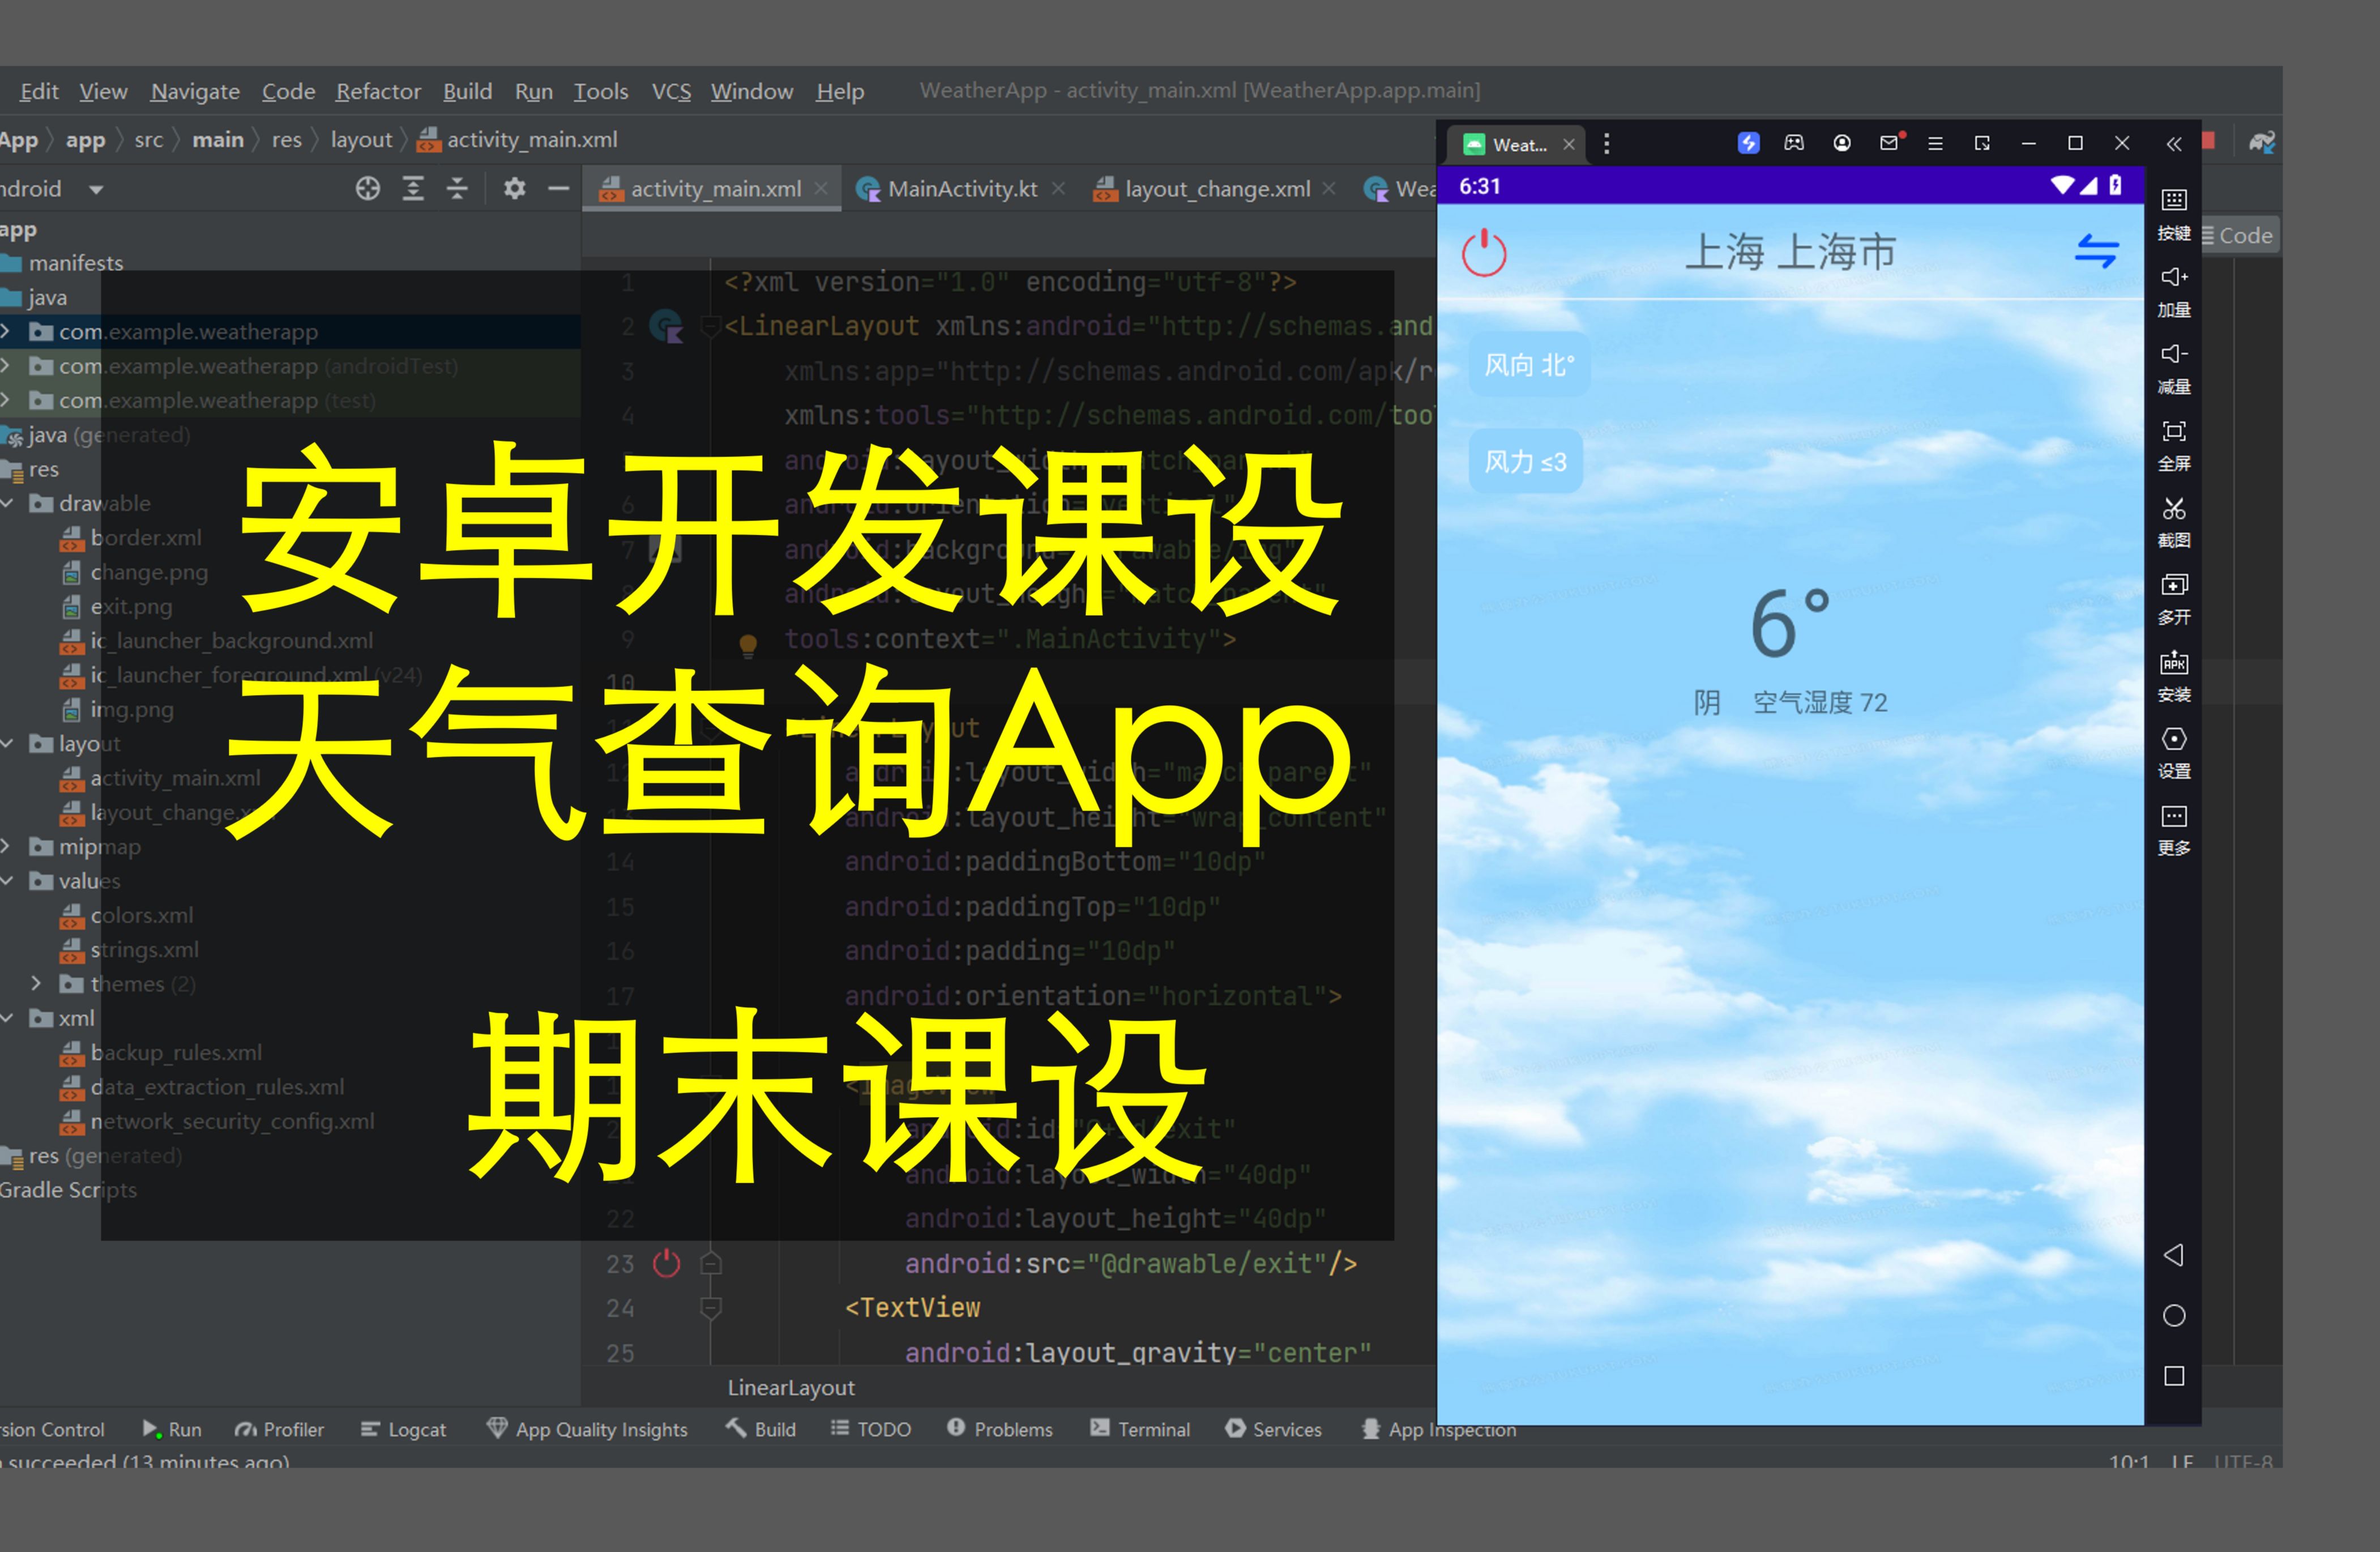2380x1552 pixels.
Task: Switch to layout_change.xml editor tab
Action: click(1217, 188)
